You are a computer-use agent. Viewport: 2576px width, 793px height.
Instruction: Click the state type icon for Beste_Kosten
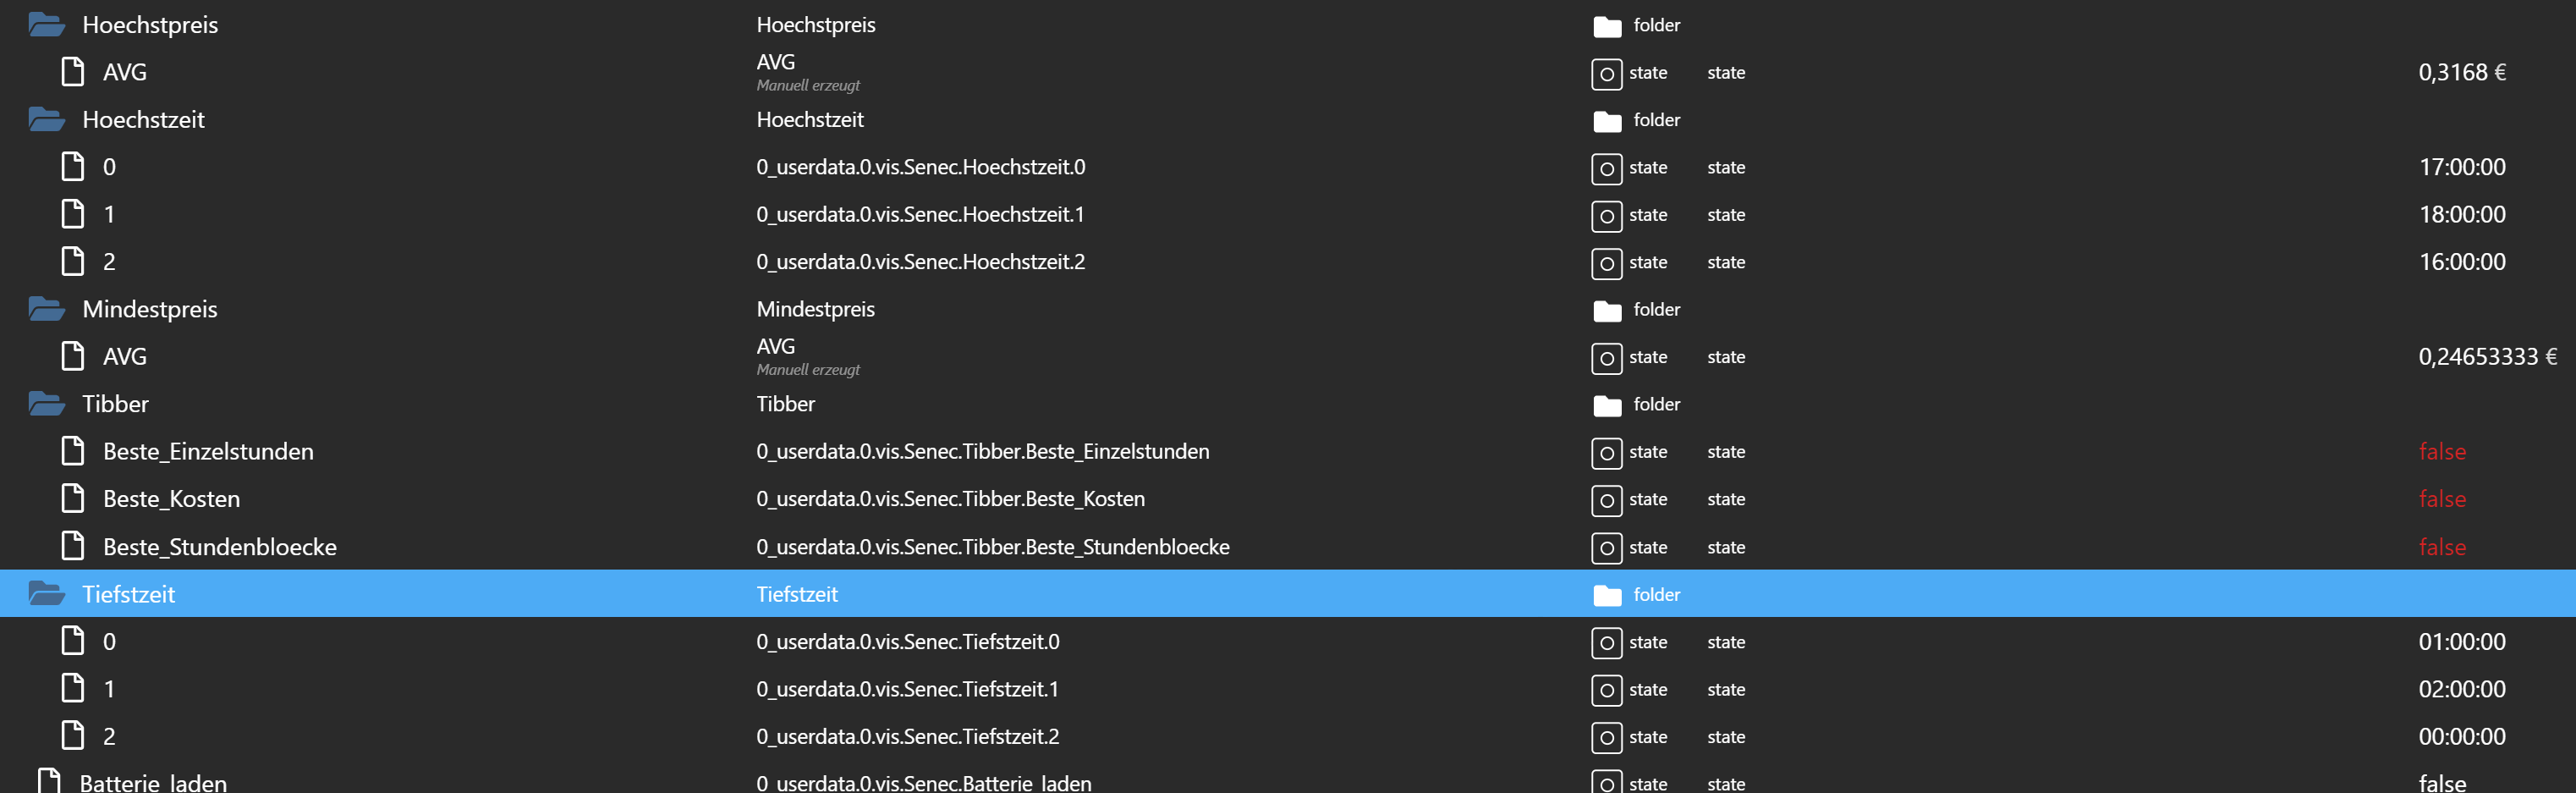point(1606,501)
